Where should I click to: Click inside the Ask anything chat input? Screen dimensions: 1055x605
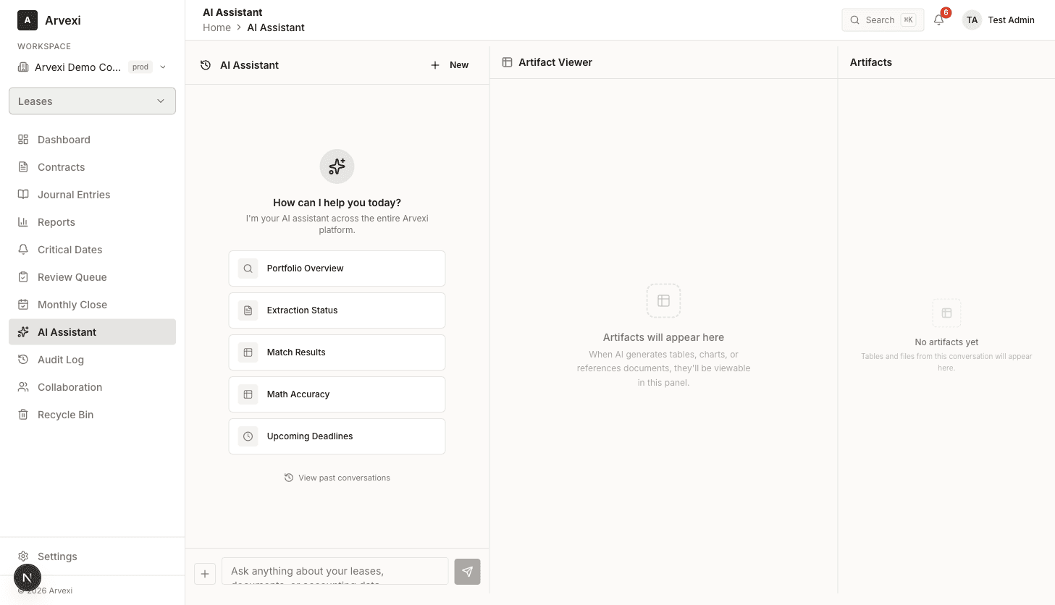[335, 571]
